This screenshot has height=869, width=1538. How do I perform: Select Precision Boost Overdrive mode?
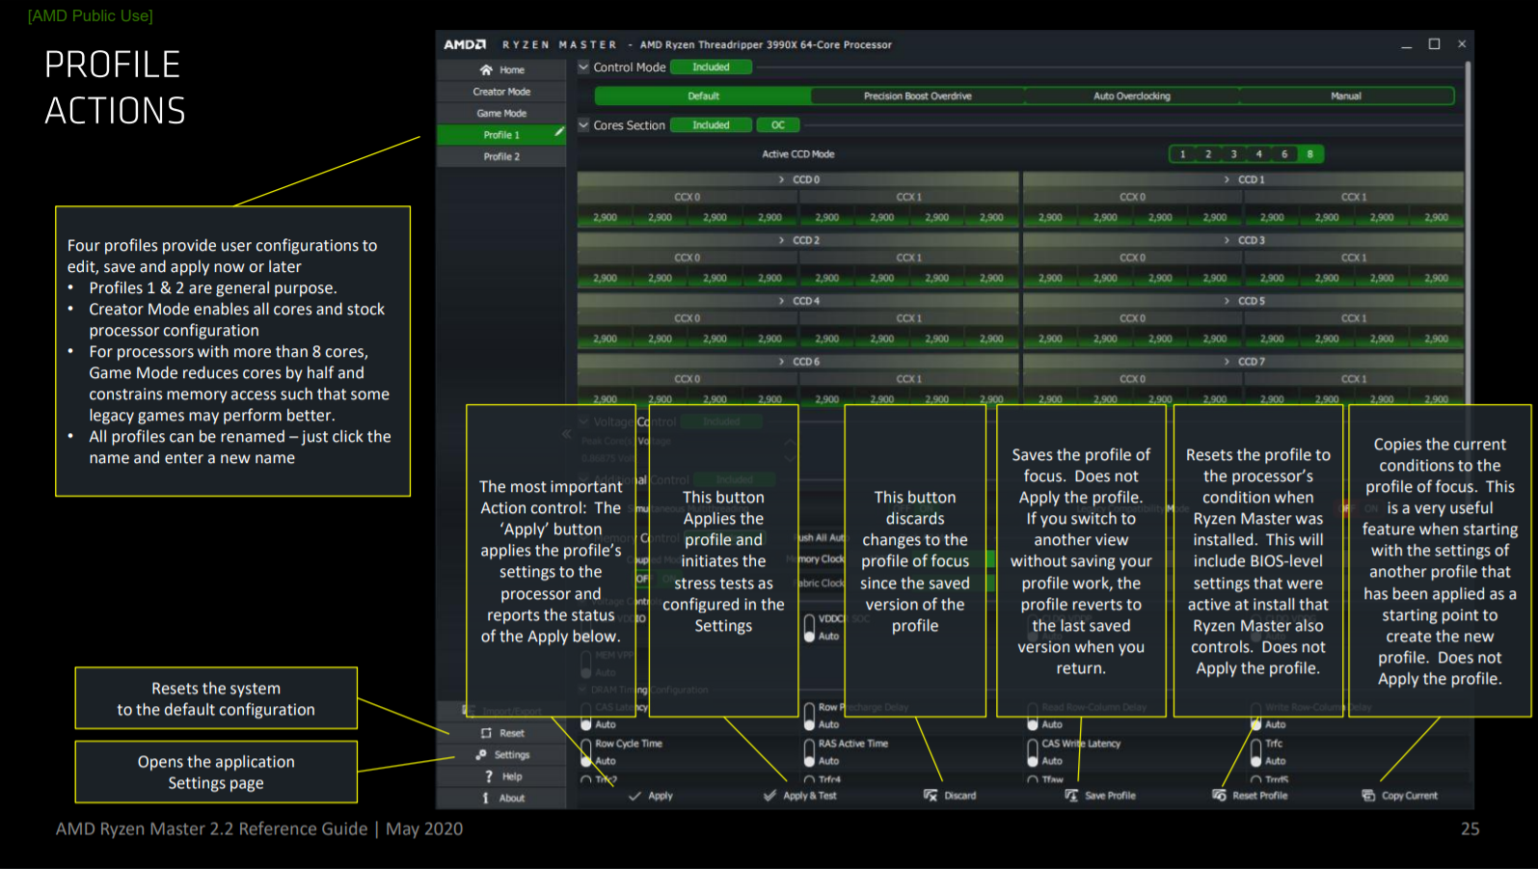[917, 96]
